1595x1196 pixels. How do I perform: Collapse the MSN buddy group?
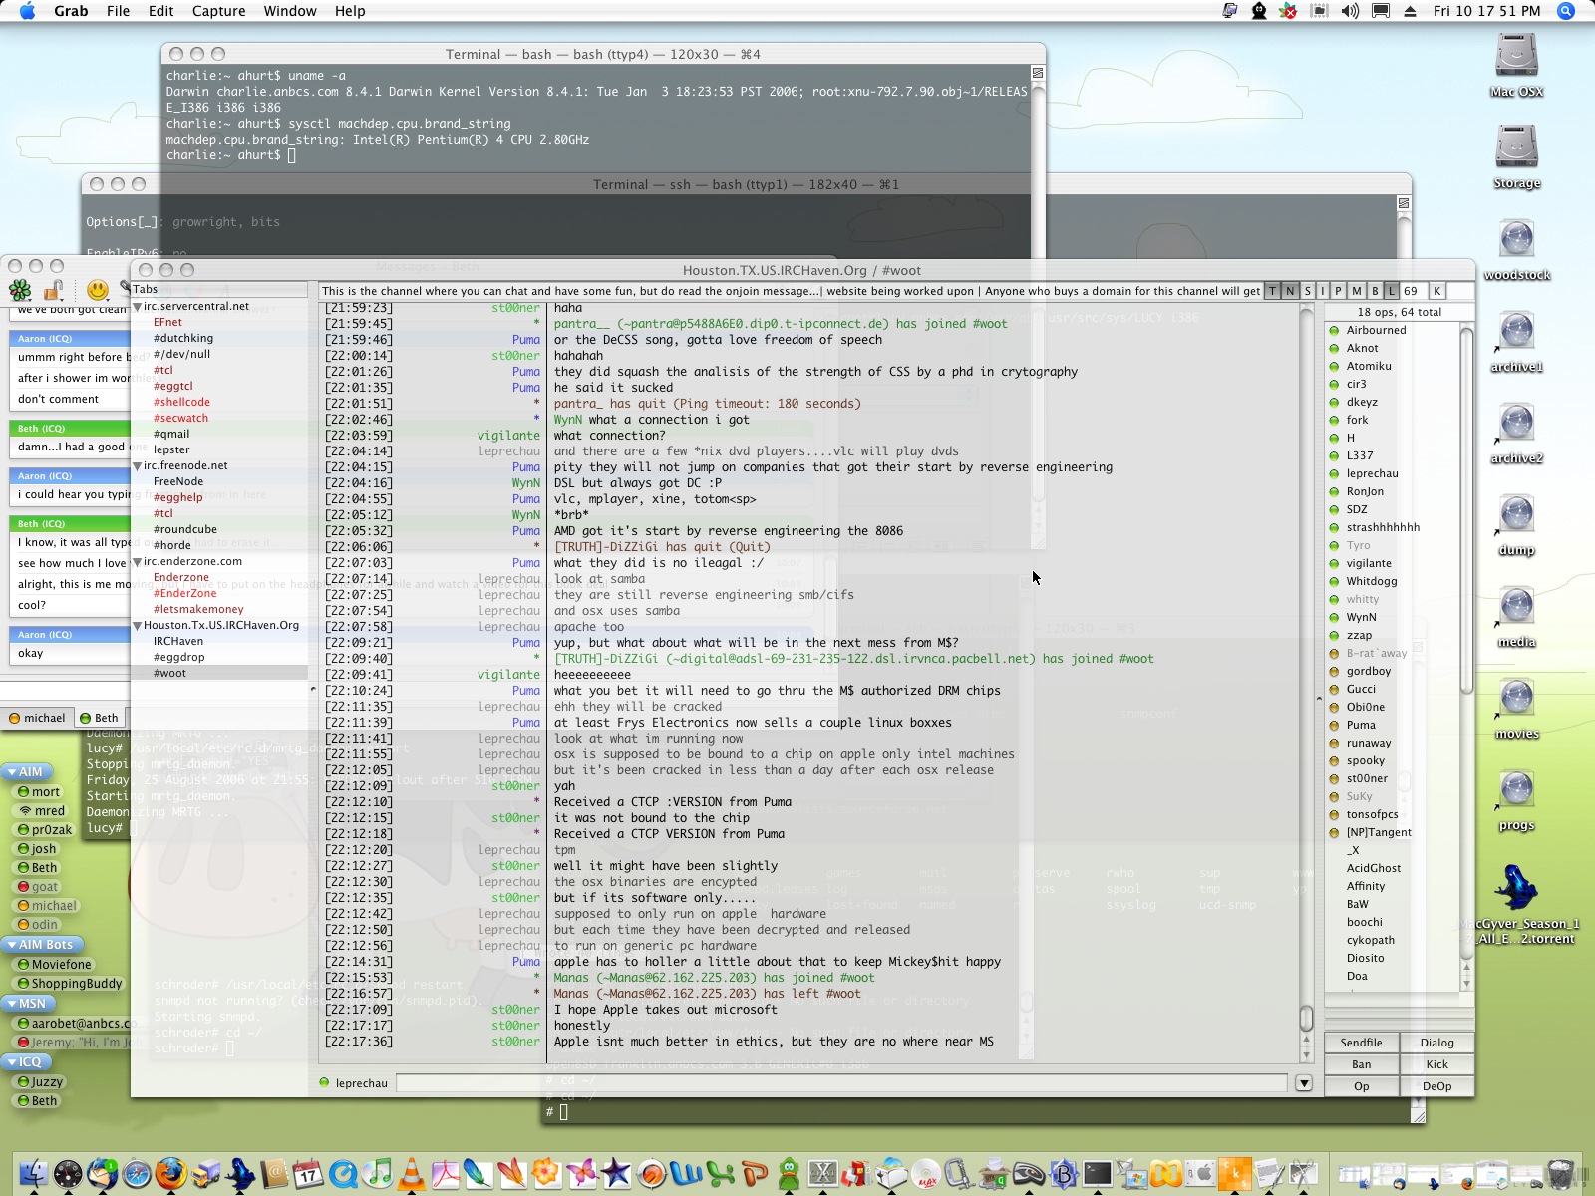(11, 1004)
